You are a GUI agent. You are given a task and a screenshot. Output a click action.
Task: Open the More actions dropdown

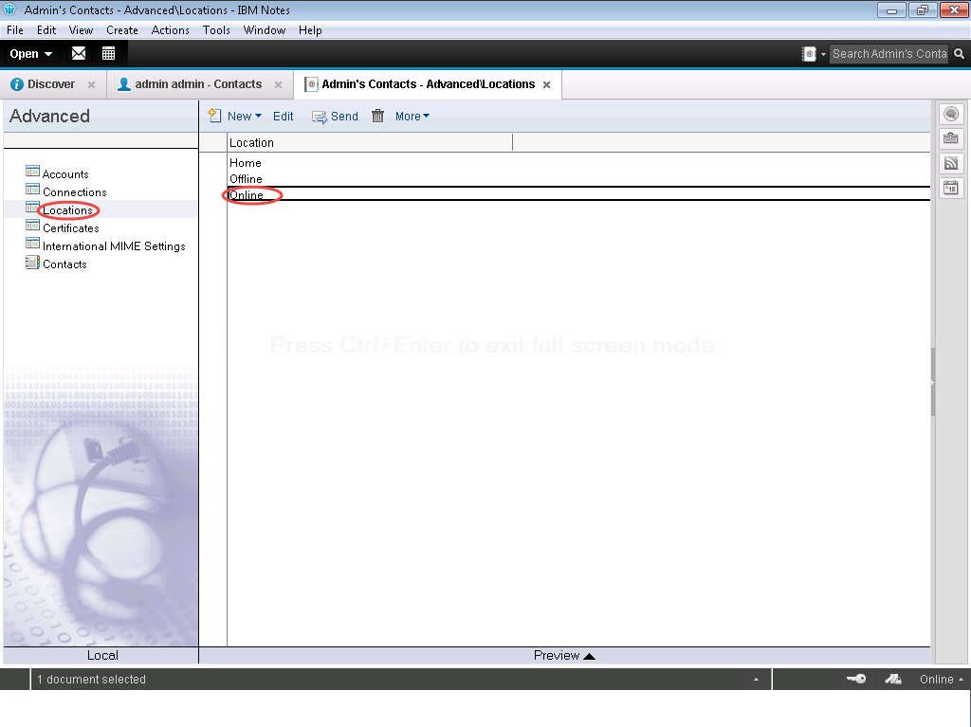[x=412, y=117]
